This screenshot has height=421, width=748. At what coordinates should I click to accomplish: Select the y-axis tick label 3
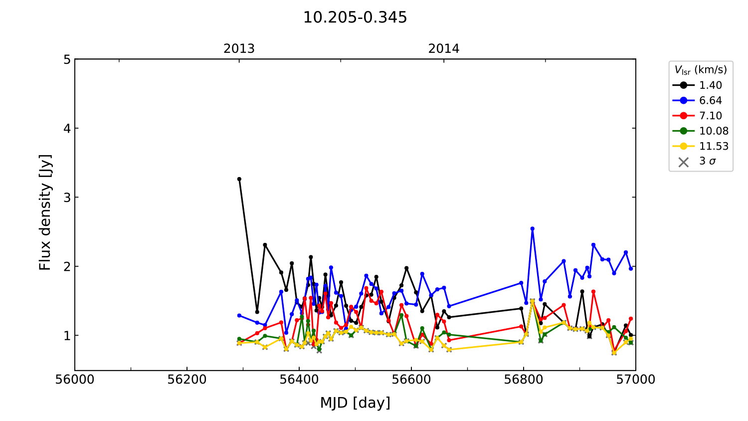pos(67,198)
